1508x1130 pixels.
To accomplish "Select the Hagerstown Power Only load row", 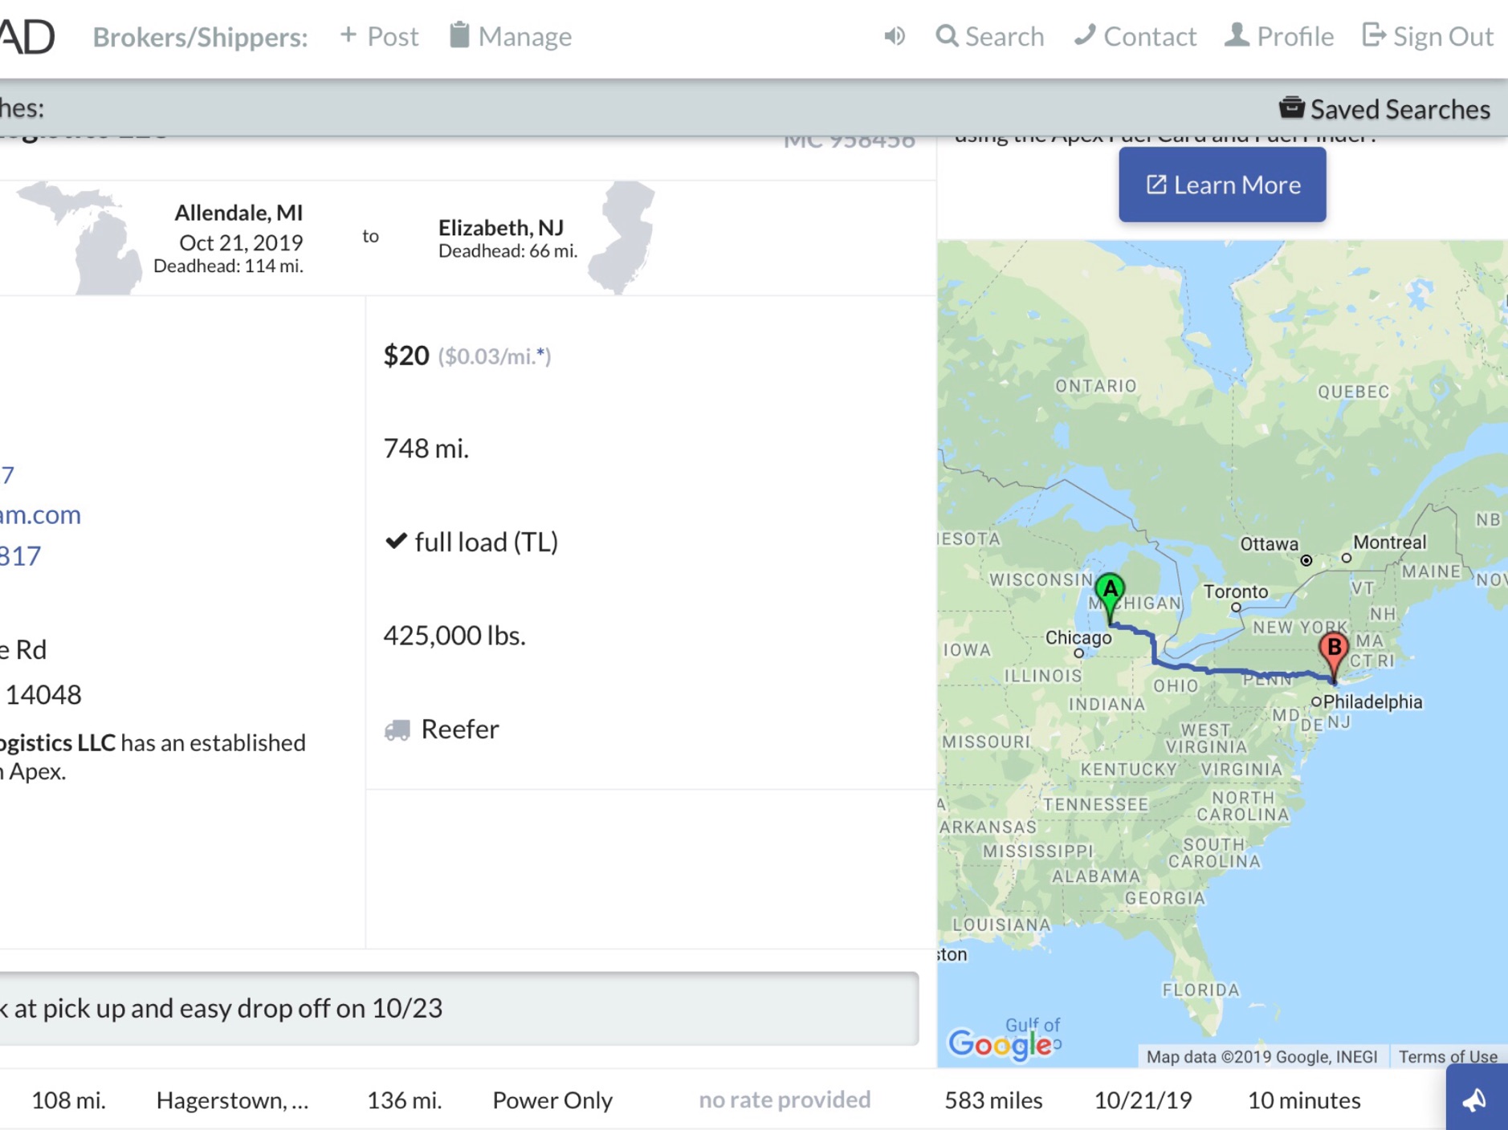I will pyautogui.click(x=552, y=1100).
